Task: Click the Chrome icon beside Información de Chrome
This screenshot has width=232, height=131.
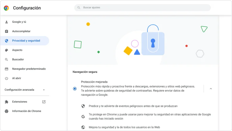Action: point(7,111)
